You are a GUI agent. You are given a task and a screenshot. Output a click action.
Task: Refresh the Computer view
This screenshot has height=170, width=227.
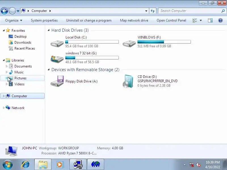pos(153,11)
